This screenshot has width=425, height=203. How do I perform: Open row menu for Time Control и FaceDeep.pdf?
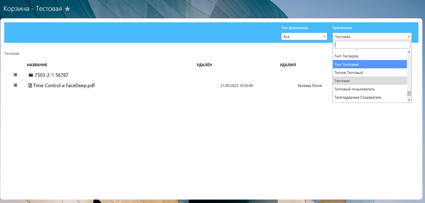click(x=15, y=85)
